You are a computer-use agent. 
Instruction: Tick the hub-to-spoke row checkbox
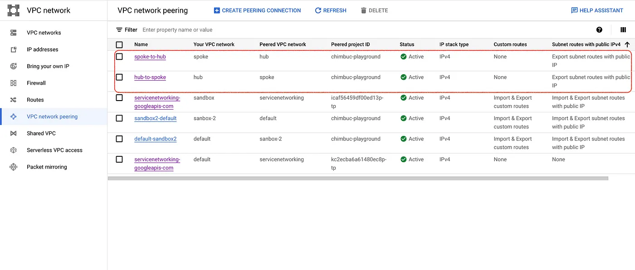(119, 77)
